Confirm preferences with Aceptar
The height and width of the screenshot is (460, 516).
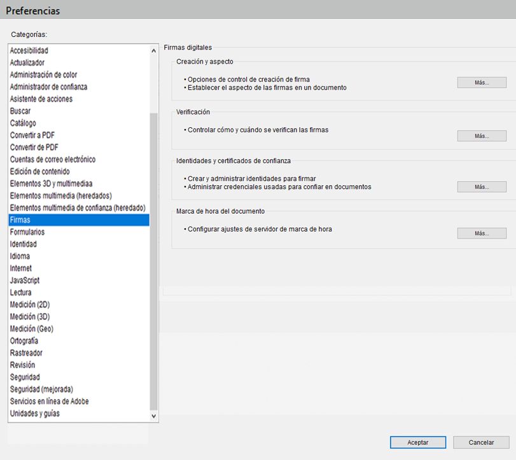pyautogui.click(x=418, y=442)
